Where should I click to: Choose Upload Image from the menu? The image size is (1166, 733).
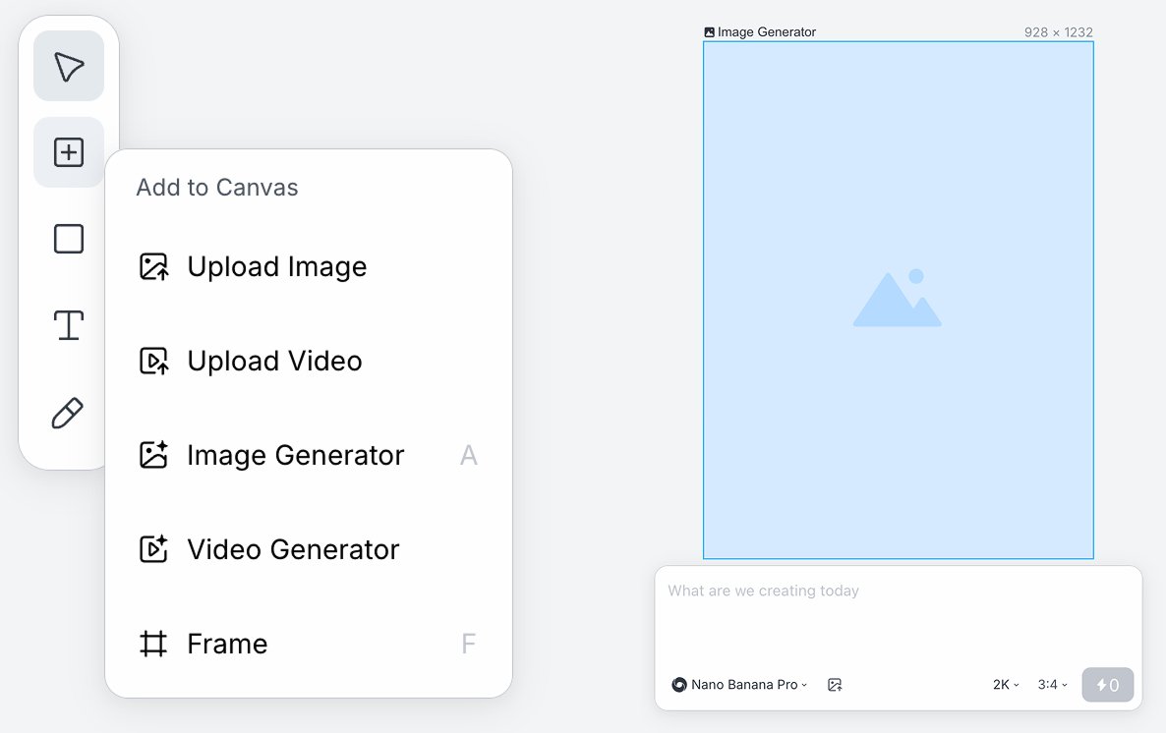click(276, 267)
